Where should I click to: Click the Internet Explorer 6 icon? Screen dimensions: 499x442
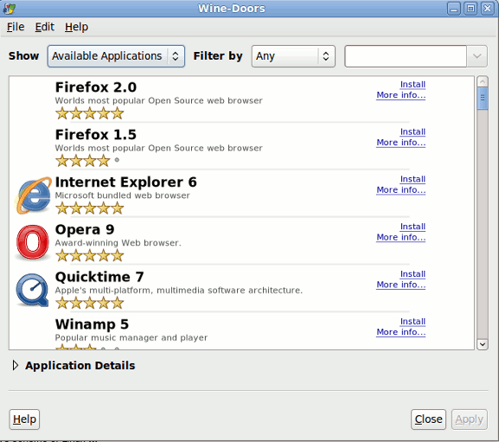(x=33, y=195)
